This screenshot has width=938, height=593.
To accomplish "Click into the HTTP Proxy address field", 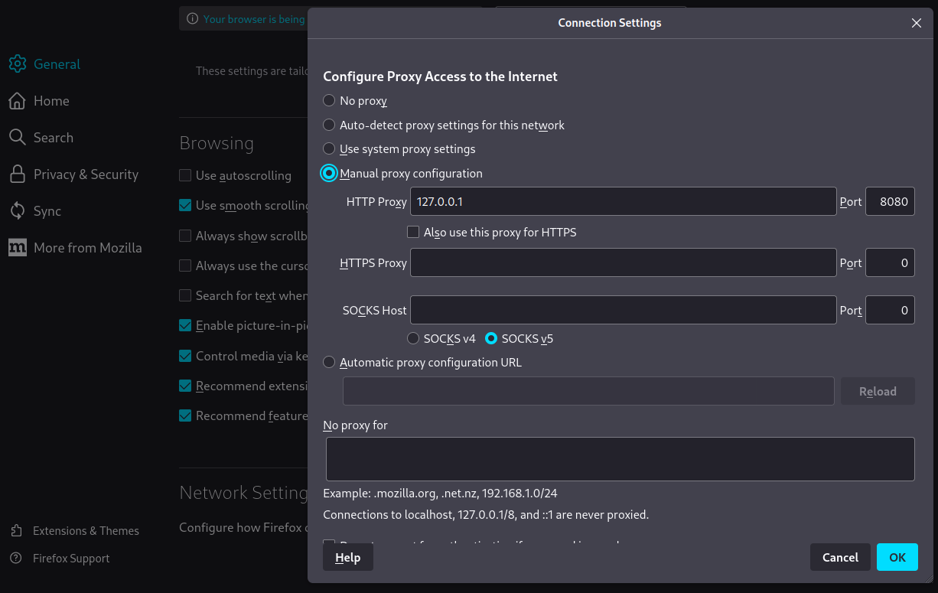I will point(623,202).
